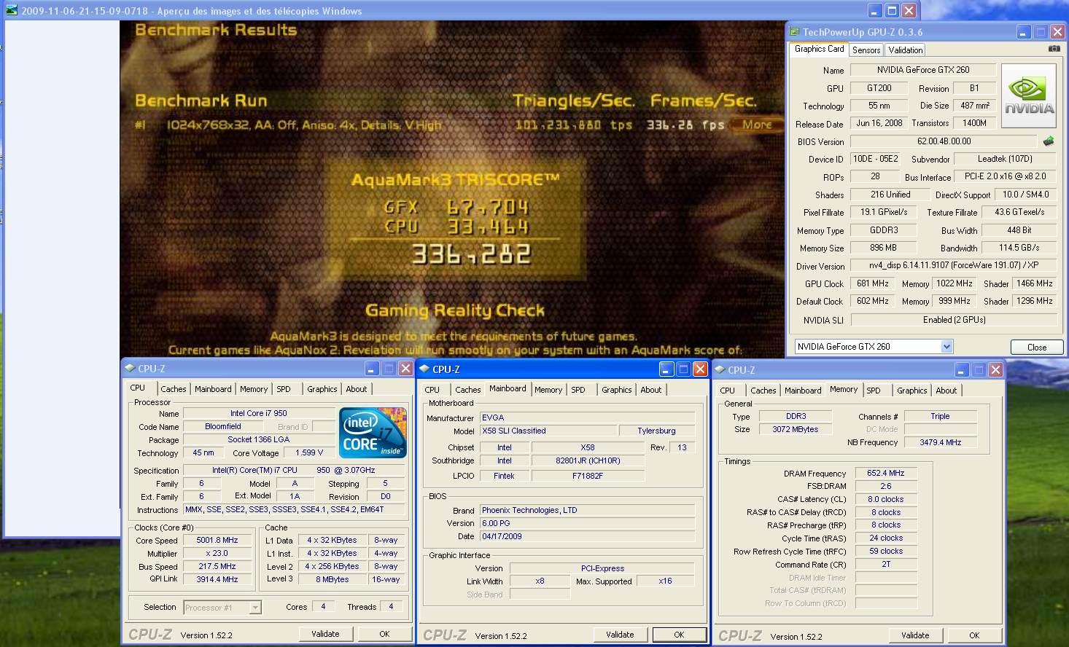Viewport: 1069px width, 647px height.
Task: Click the title bar icon of the CPU-Z Memory window
Action: pos(720,369)
